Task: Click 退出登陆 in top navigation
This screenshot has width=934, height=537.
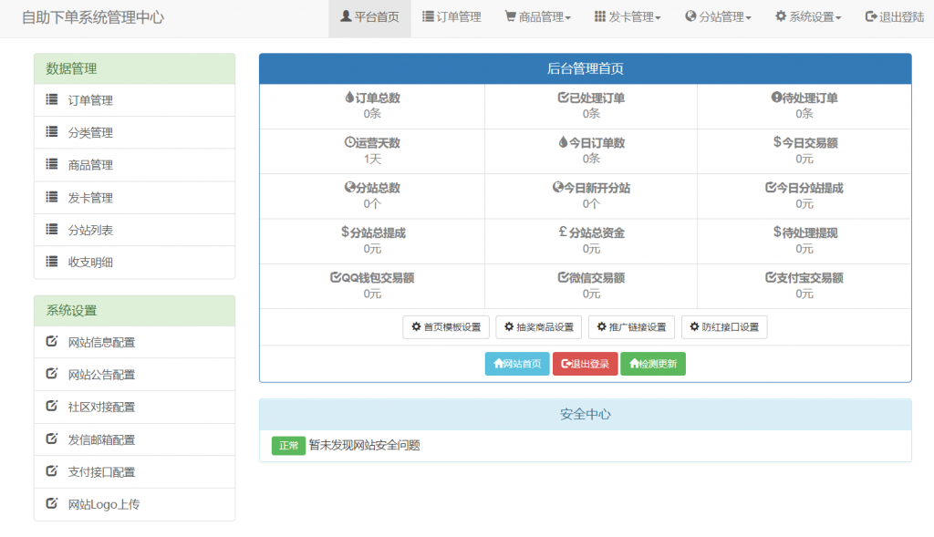Action: [x=894, y=17]
